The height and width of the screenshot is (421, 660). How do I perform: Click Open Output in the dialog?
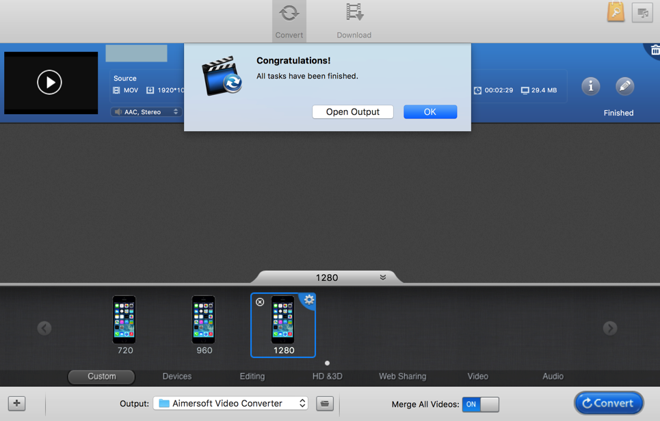click(353, 112)
